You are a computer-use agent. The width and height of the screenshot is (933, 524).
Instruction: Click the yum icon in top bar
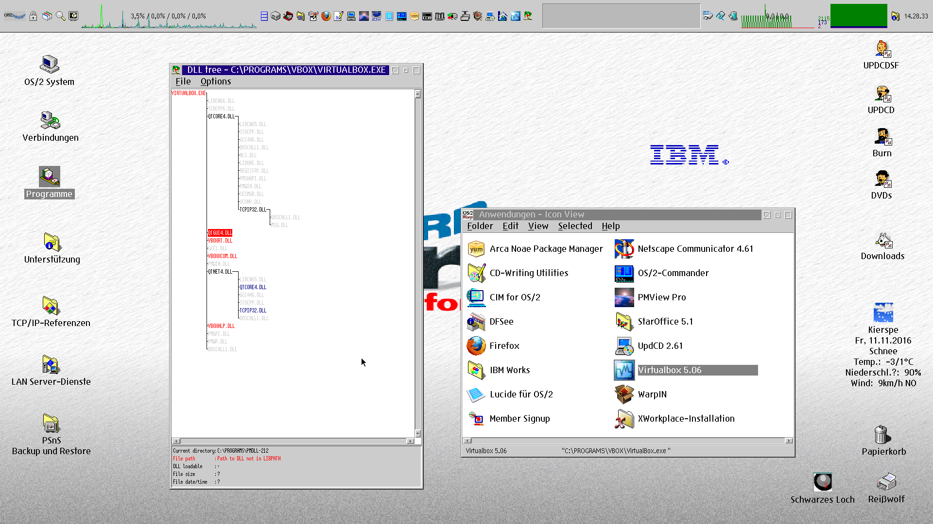point(414,16)
